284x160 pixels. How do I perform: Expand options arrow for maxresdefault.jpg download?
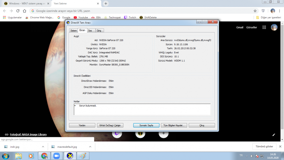pos(90,147)
